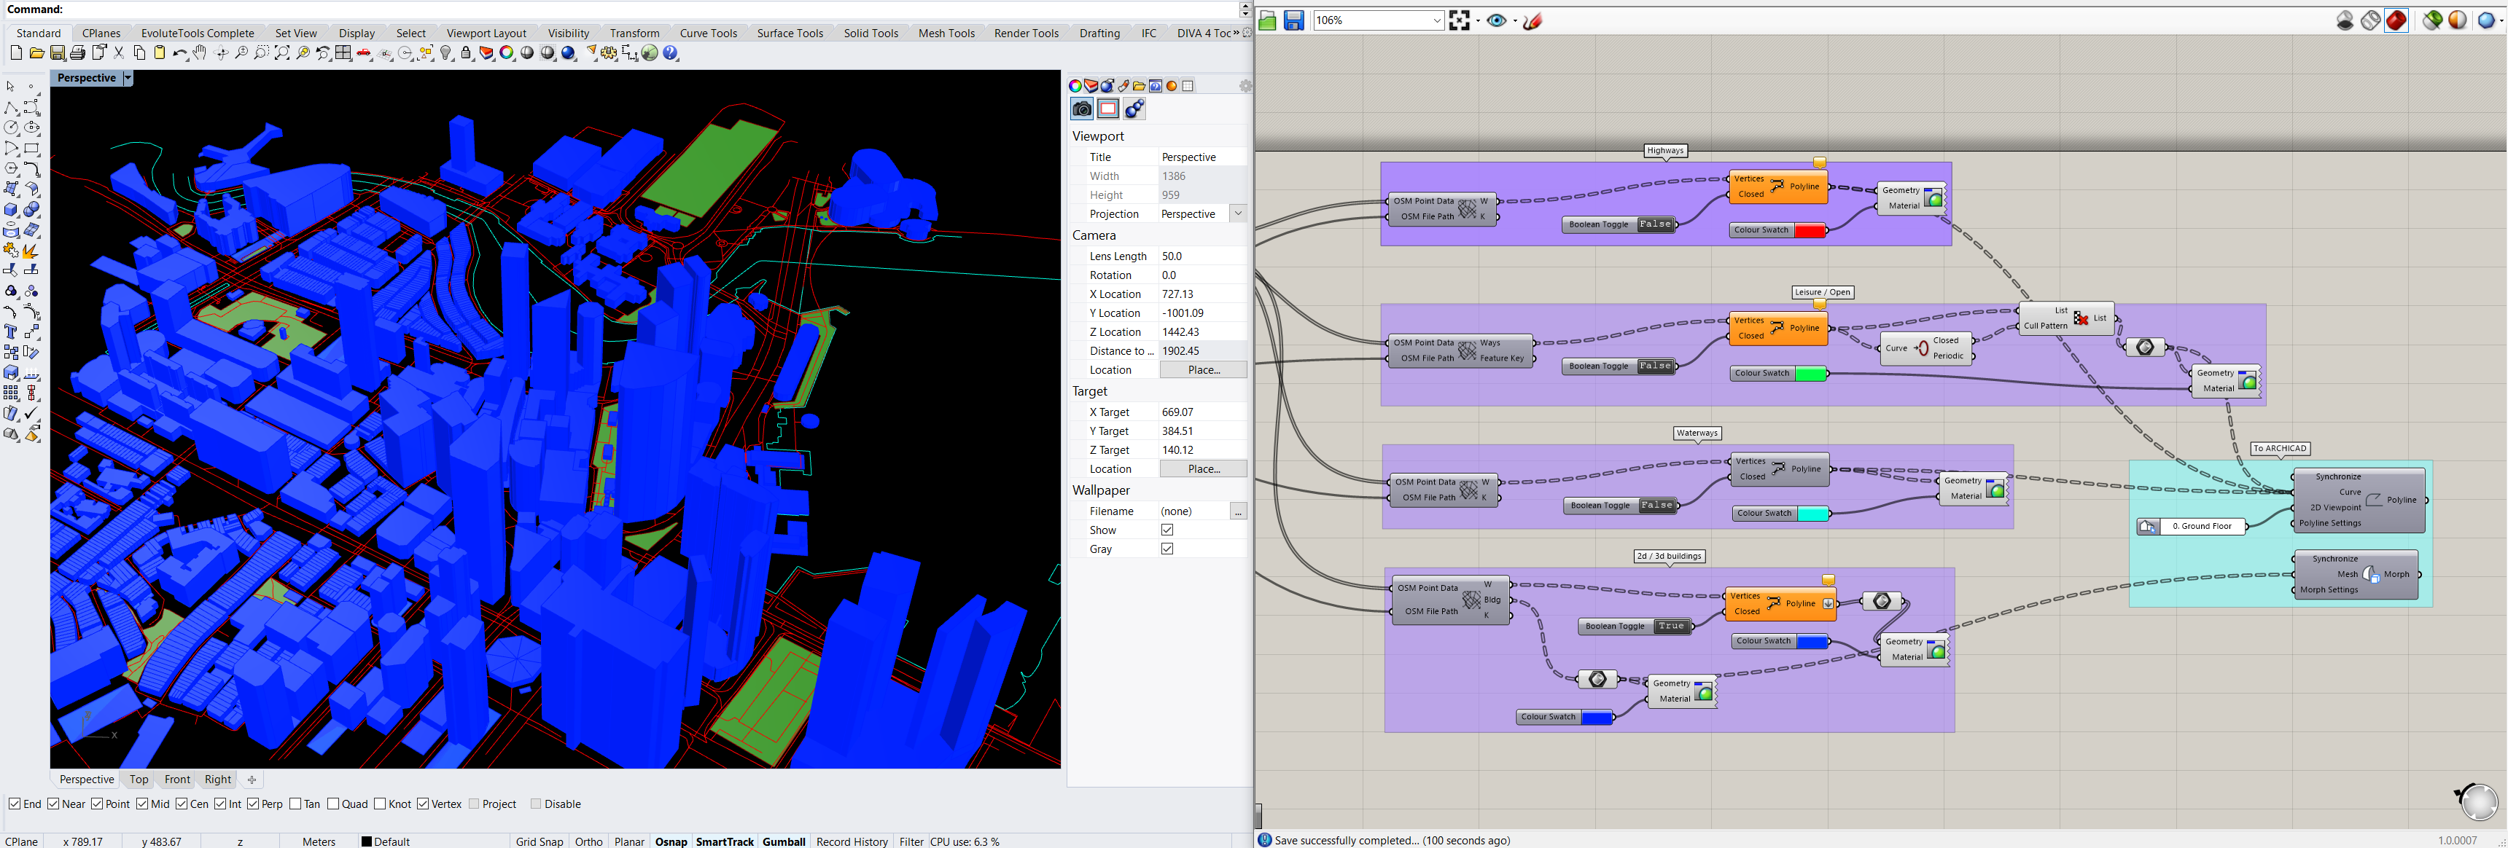This screenshot has width=2508, height=848.
Task: Open the Curve Tools menu
Action: (708, 32)
